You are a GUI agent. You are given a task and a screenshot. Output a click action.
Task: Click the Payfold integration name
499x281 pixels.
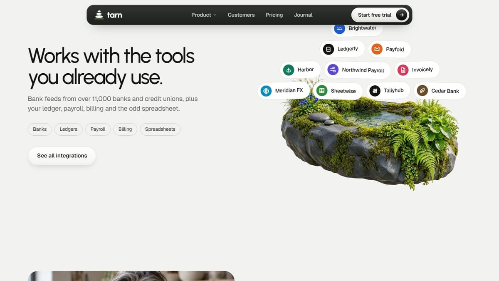[x=395, y=49]
